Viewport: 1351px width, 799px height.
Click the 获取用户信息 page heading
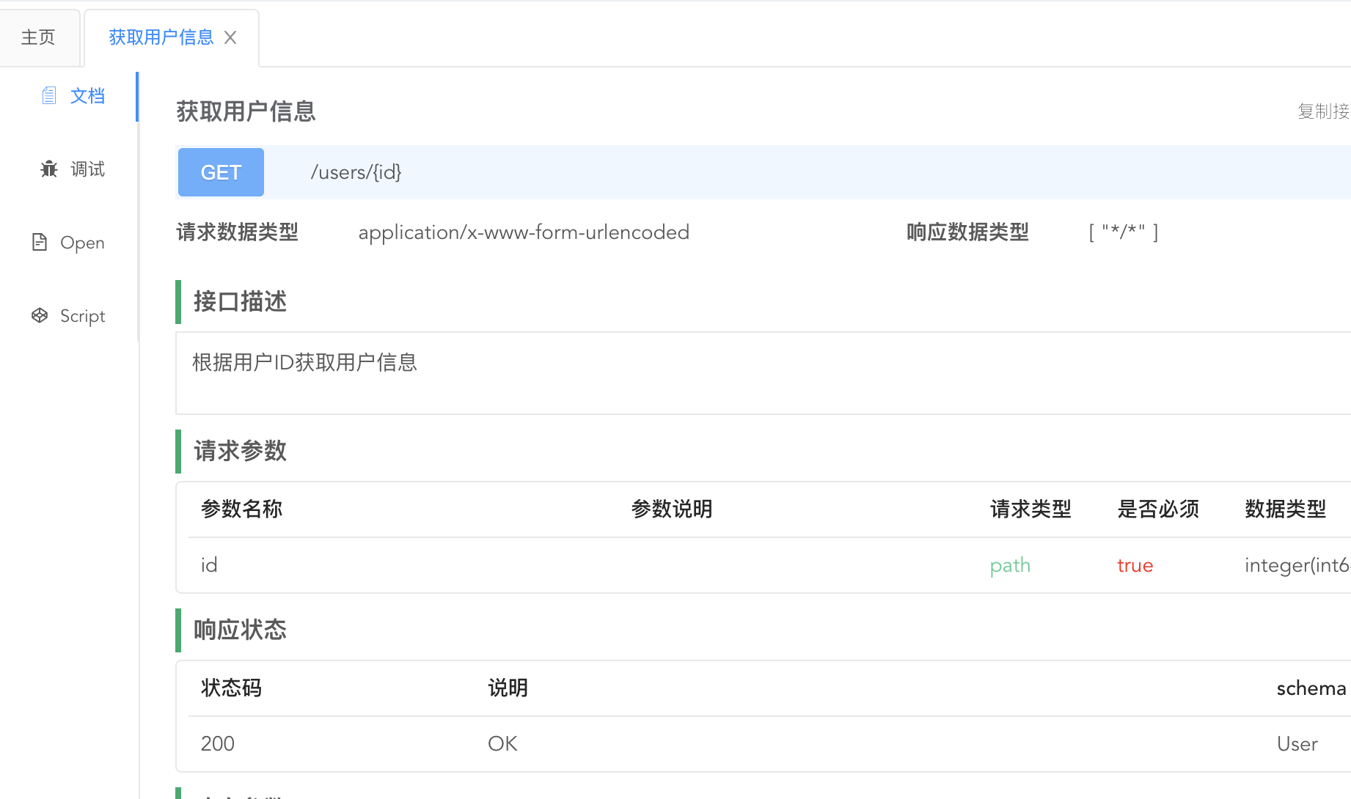coord(246,111)
